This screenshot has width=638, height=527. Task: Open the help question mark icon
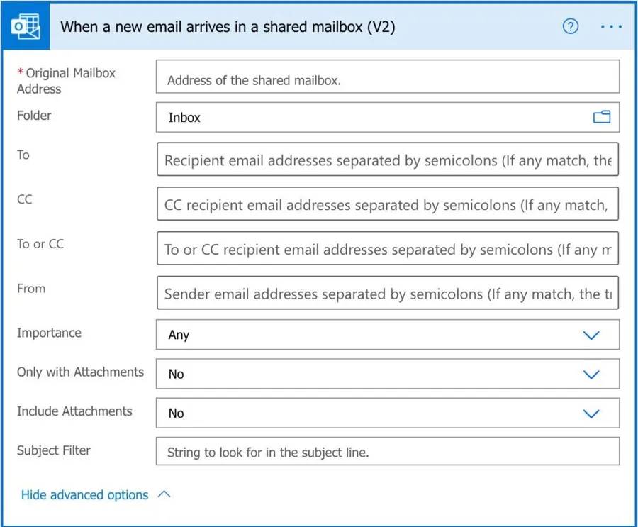pos(570,27)
